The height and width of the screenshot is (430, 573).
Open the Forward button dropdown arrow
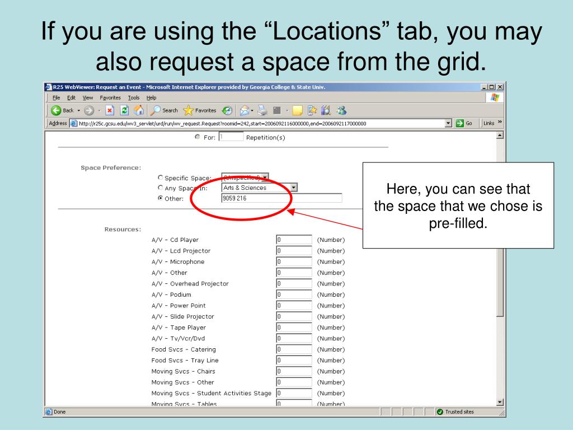pyautogui.click(x=99, y=110)
